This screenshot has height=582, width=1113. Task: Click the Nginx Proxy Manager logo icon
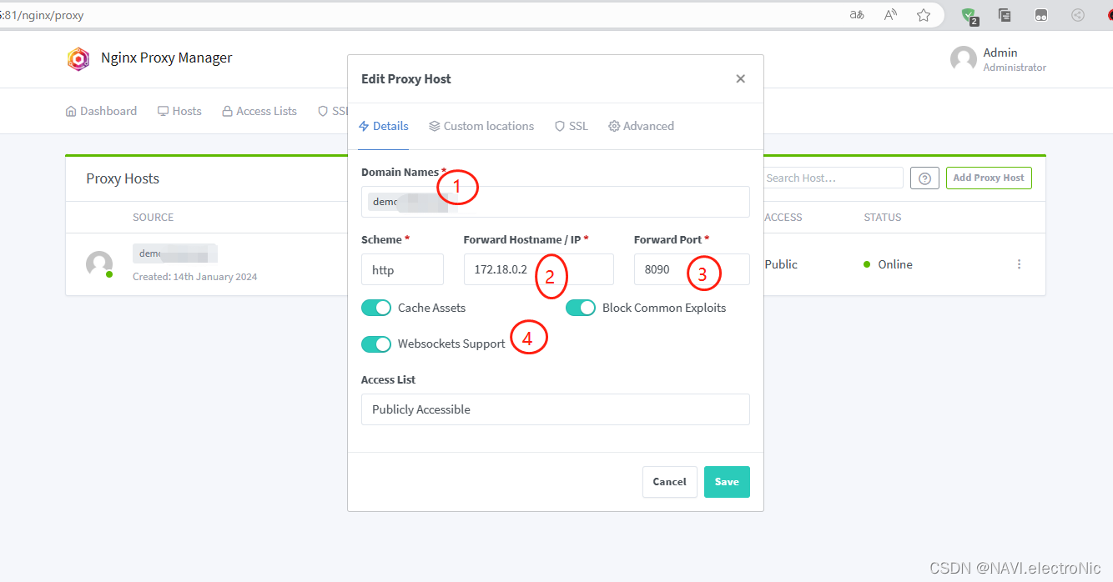[x=78, y=58]
